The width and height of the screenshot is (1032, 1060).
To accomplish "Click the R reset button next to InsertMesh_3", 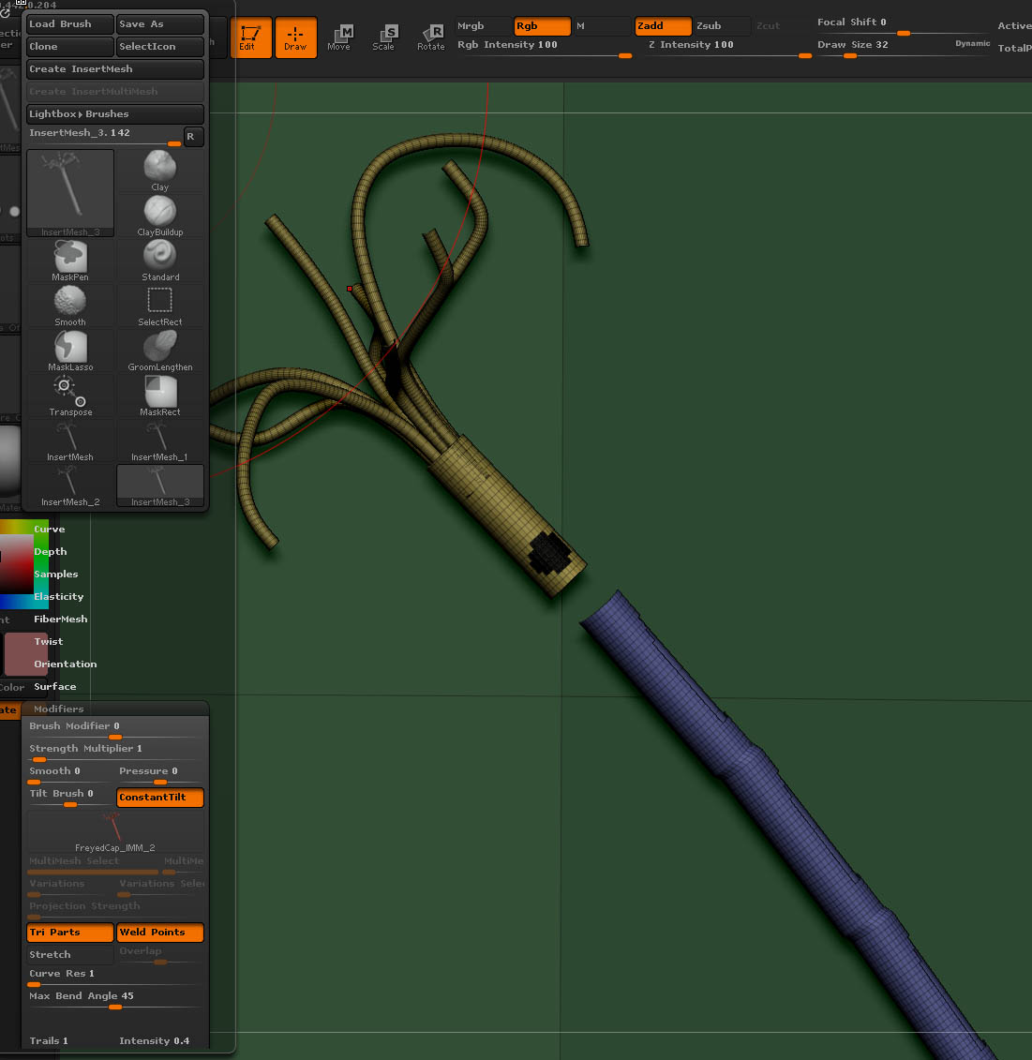I will click(193, 137).
